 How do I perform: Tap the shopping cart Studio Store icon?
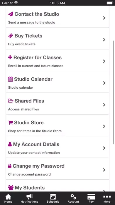click(x=11, y=123)
